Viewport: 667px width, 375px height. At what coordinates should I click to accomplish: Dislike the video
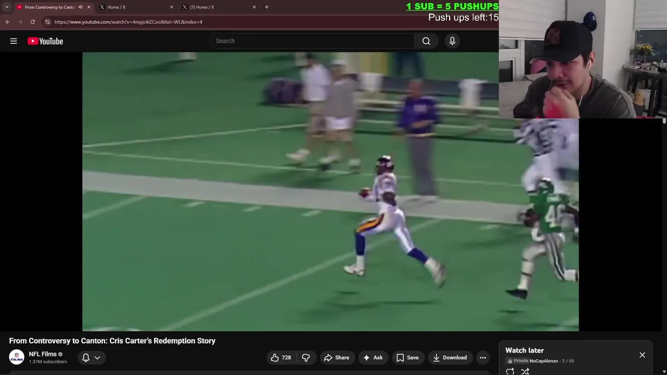(306, 358)
